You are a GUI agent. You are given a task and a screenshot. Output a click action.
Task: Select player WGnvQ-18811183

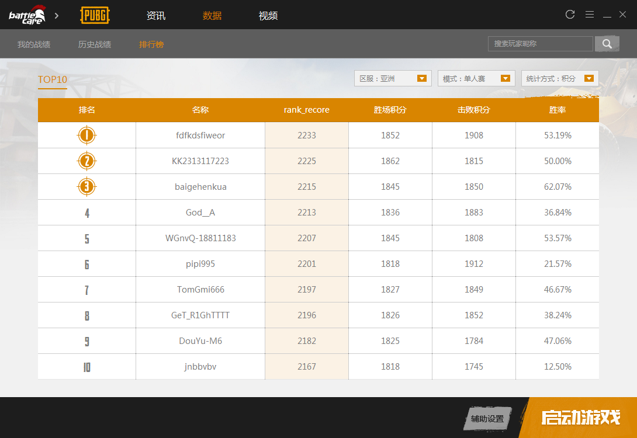pyautogui.click(x=200, y=238)
